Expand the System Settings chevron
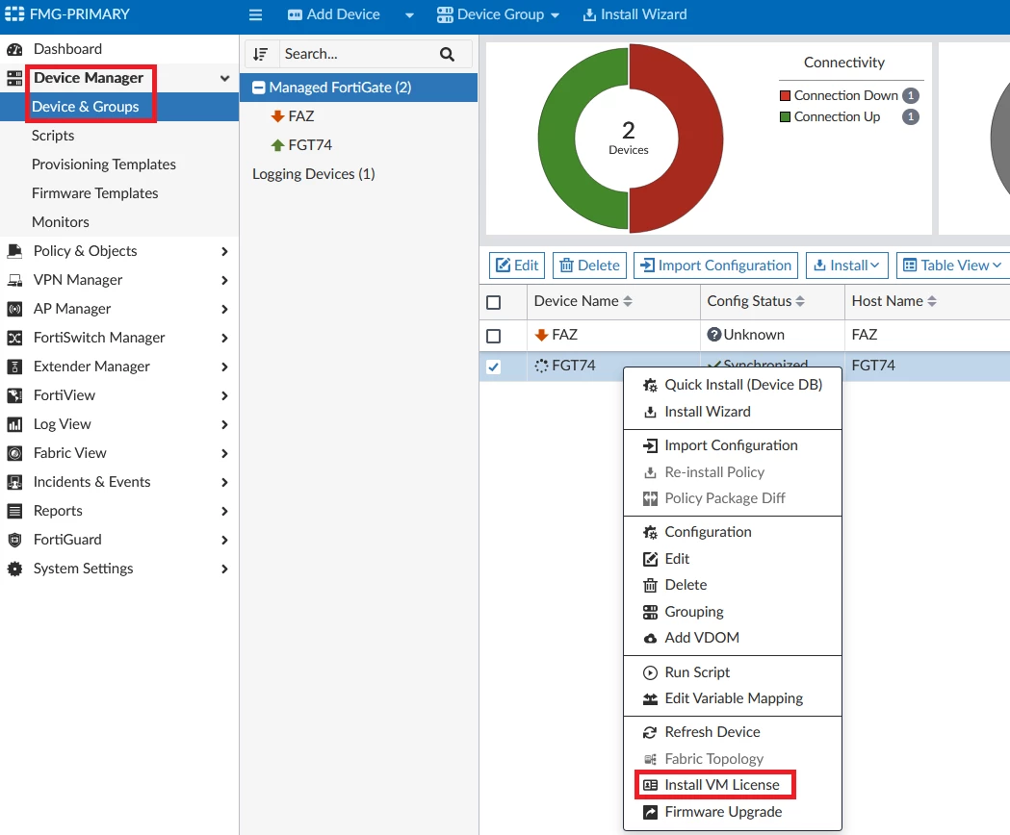Image resolution: width=1010 pixels, height=835 pixels. click(x=224, y=569)
